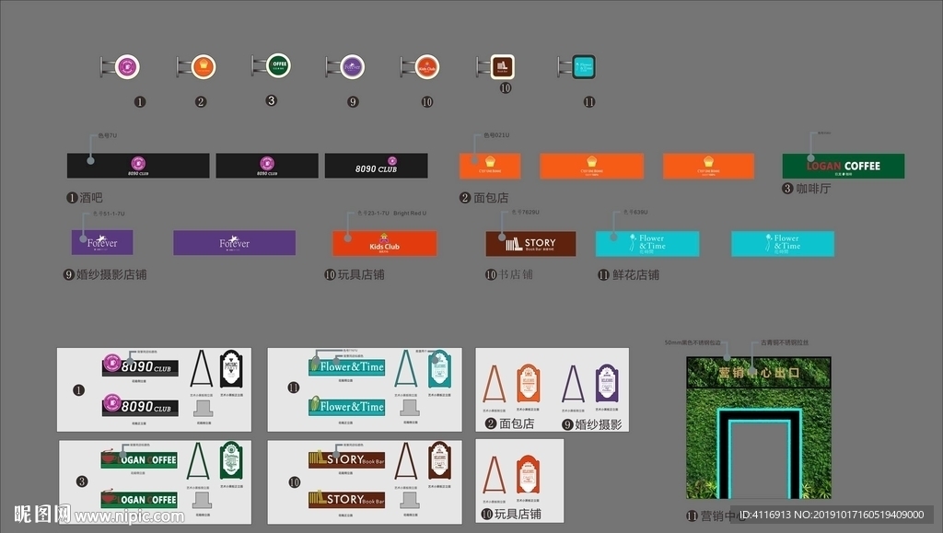Viewport: 943px width, 533px height.
Task: Click the magenta 8090 Club round hanging sign
Action: (x=127, y=66)
